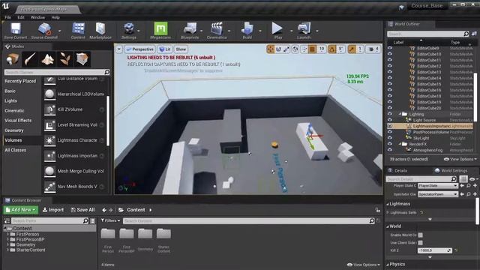The width and height of the screenshot is (480, 270).
Task: Select Nav Mesh Bounds Volume in list
Action: (75, 187)
